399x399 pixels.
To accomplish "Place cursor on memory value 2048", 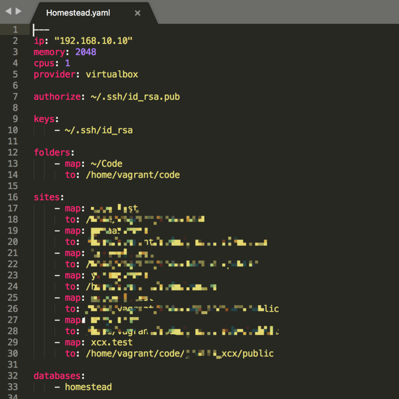I will tap(85, 52).
